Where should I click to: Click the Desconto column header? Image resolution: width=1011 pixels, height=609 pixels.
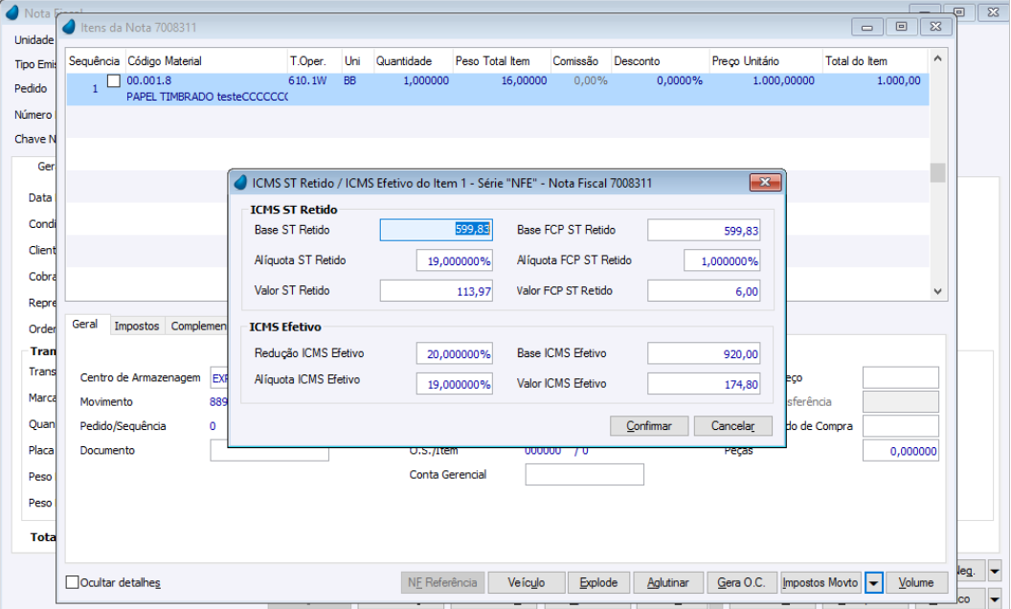pyautogui.click(x=660, y=60)
